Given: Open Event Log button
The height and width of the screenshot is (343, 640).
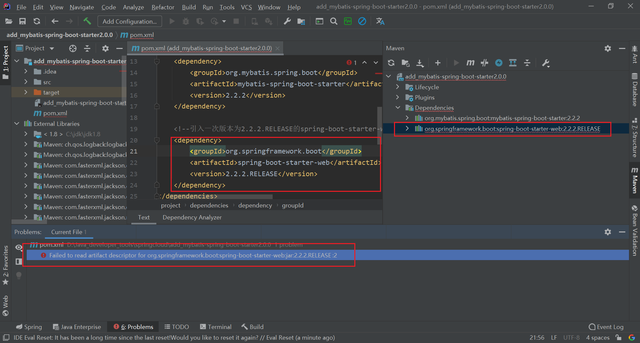Looking at the screenshot, I should click(606, 327).
